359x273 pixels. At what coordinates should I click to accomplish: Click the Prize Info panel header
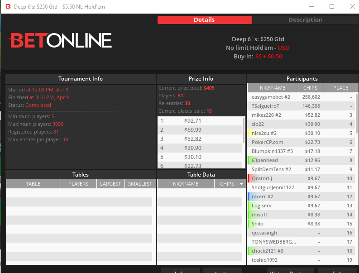[x=201, y=79]
